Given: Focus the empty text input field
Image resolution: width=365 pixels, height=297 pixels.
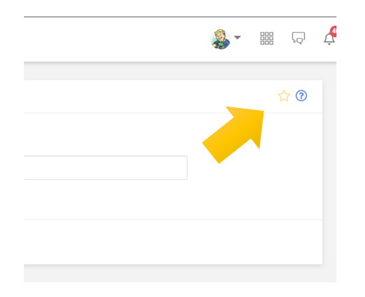Looking at the screenshot, I should tap(106, 168).
